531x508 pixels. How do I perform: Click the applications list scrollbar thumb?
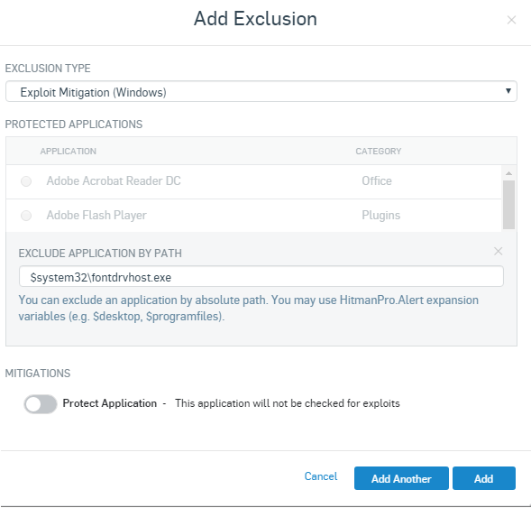(508, 204)
